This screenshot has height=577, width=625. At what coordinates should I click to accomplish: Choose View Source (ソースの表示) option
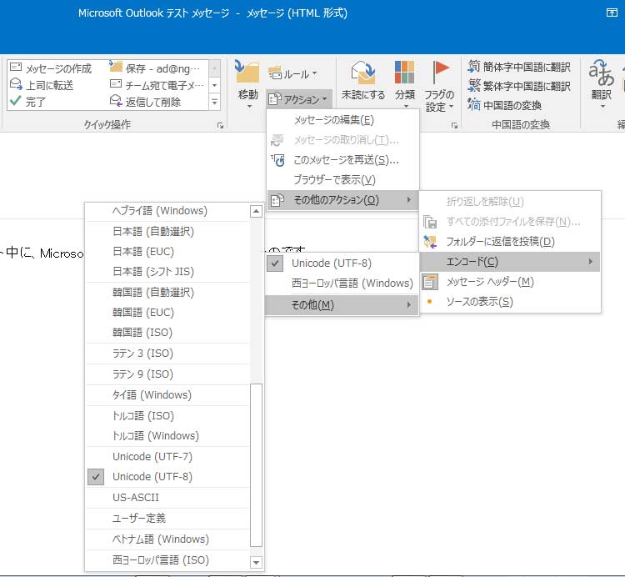(479, 302)
